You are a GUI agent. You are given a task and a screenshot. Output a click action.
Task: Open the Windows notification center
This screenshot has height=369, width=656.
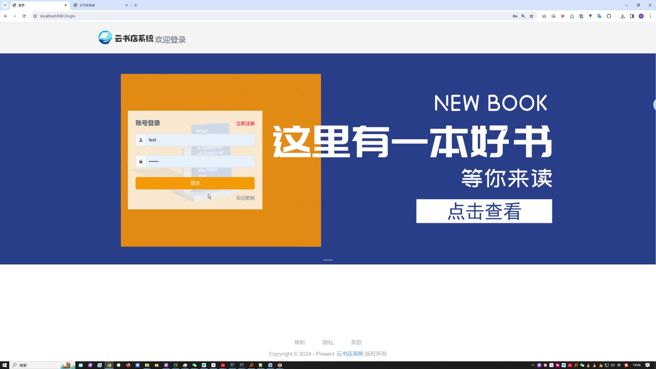(x=648, y=365)
